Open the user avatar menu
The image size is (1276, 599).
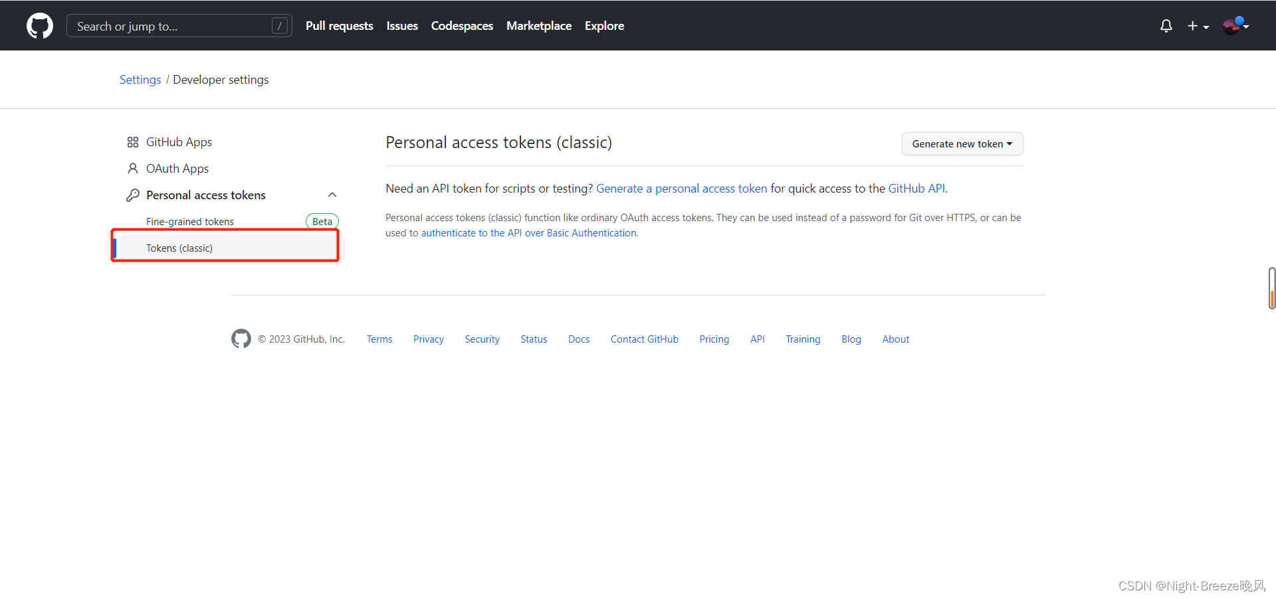[x=1235, y=26]
